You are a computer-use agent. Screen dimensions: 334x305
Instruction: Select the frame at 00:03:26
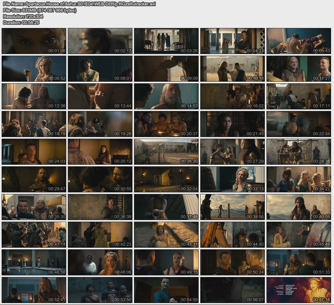click(x=166, y=41)
